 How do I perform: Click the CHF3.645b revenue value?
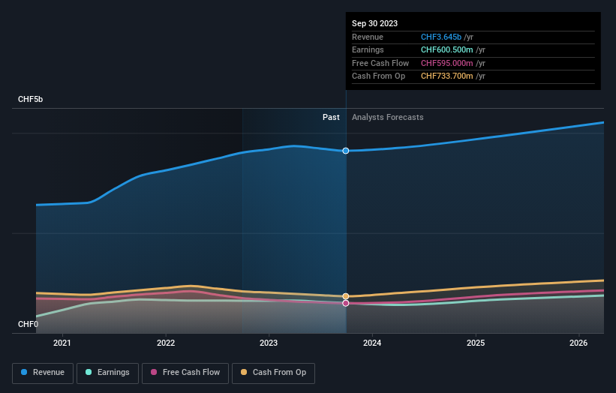[x=441, y=37]
